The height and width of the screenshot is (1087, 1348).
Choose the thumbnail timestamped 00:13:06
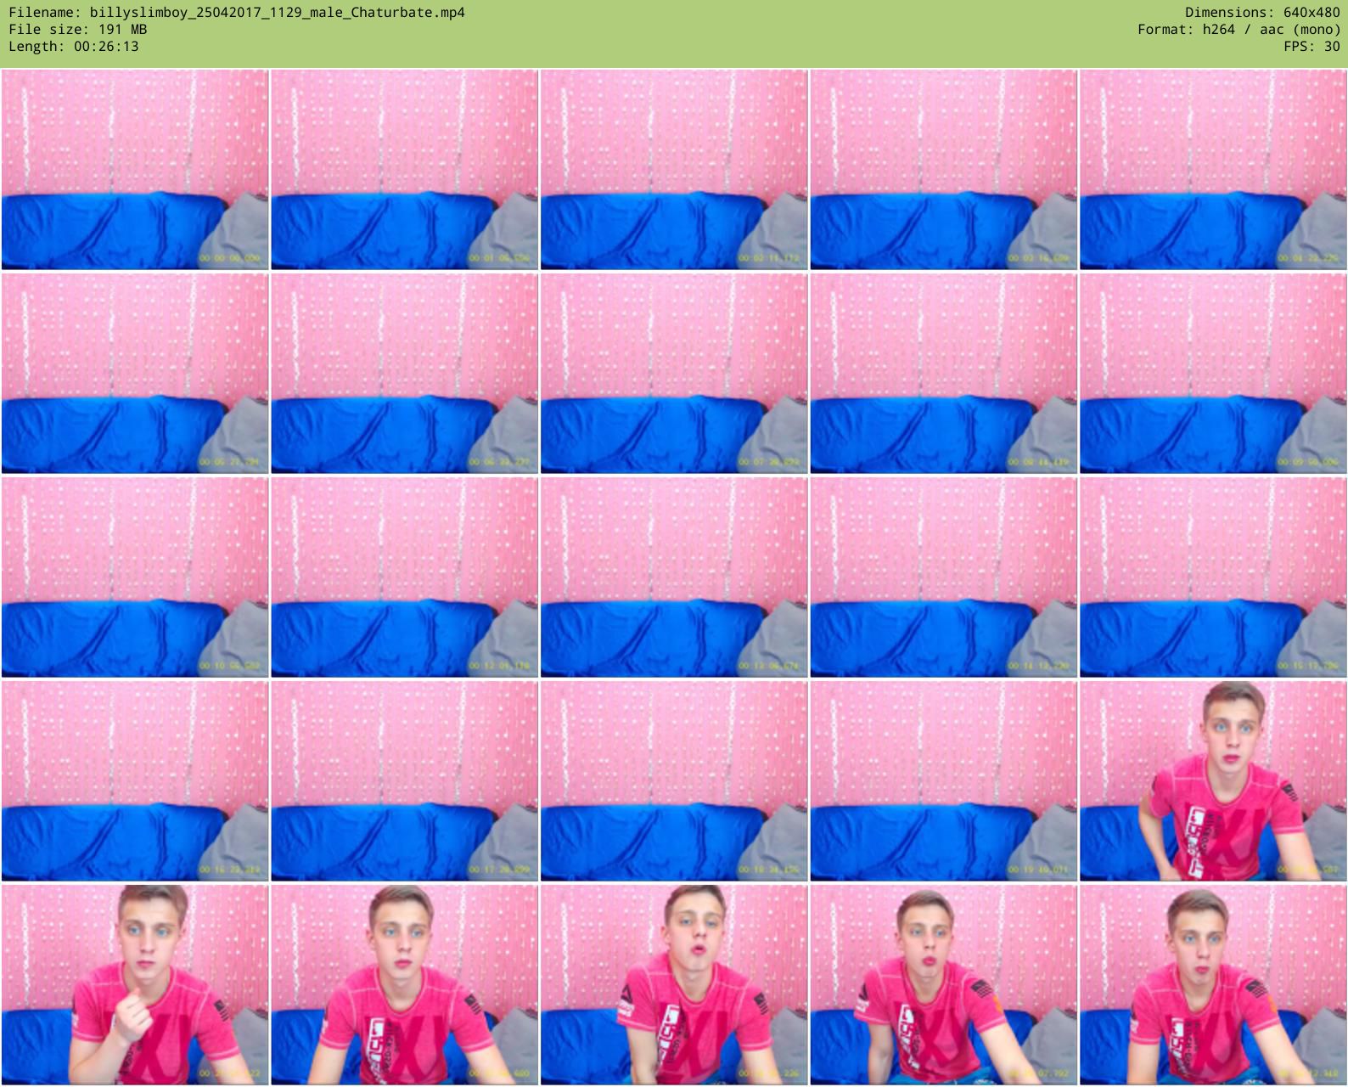point(674,577)
